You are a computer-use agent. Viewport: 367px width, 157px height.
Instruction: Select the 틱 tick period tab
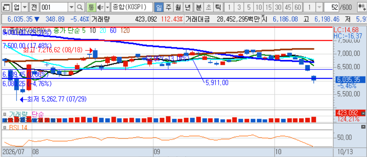click(x=218, y=8)
